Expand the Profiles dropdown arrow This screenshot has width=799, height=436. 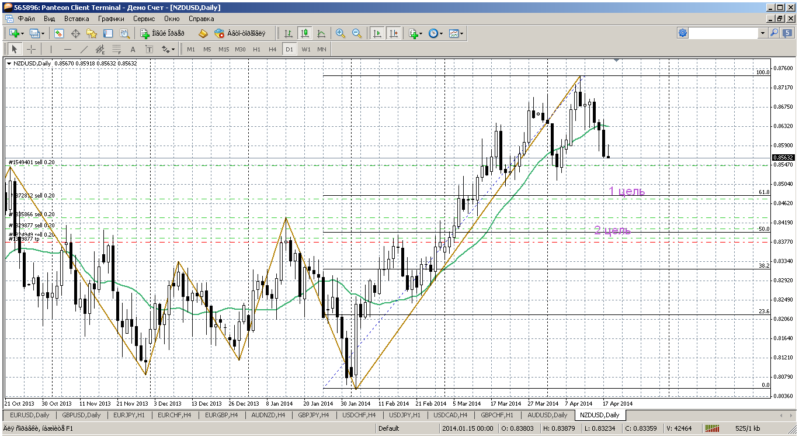point(42,34)
